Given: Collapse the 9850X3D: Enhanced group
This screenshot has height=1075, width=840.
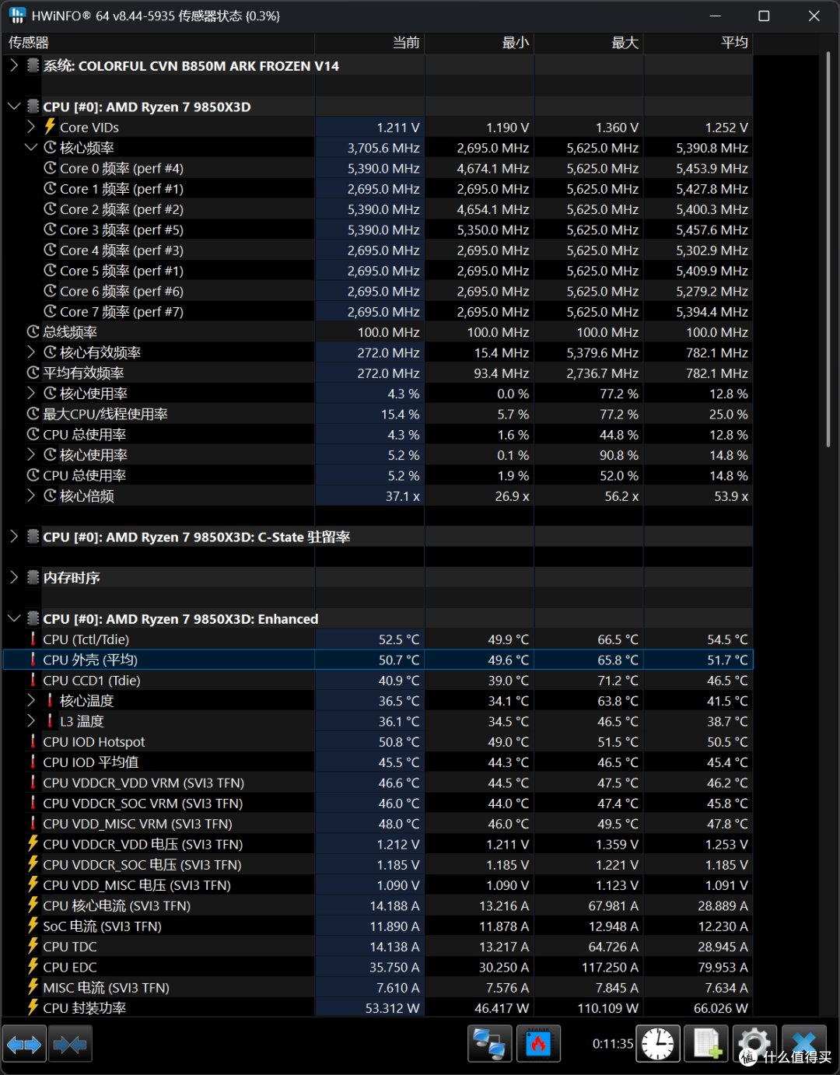Looking at the screenshot, I should tap(14, 618).
